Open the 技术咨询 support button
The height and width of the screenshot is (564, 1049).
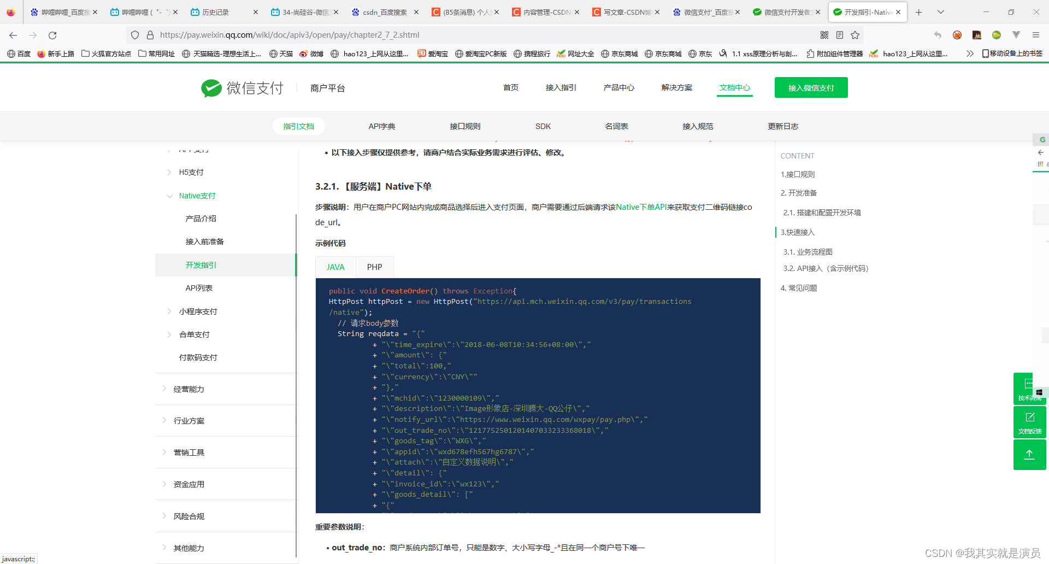coord(1029,389)
